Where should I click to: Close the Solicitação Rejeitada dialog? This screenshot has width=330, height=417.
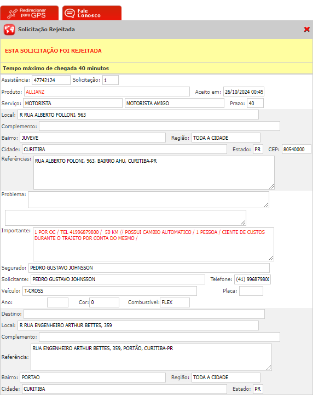(307, 29)
